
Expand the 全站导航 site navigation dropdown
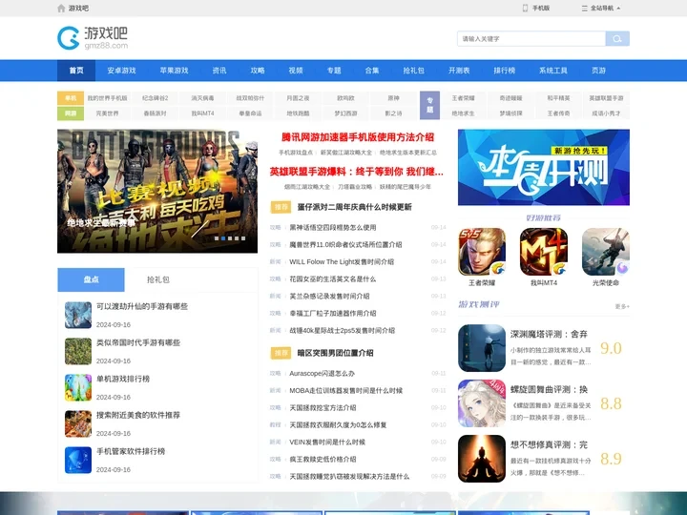click(601, 8)
